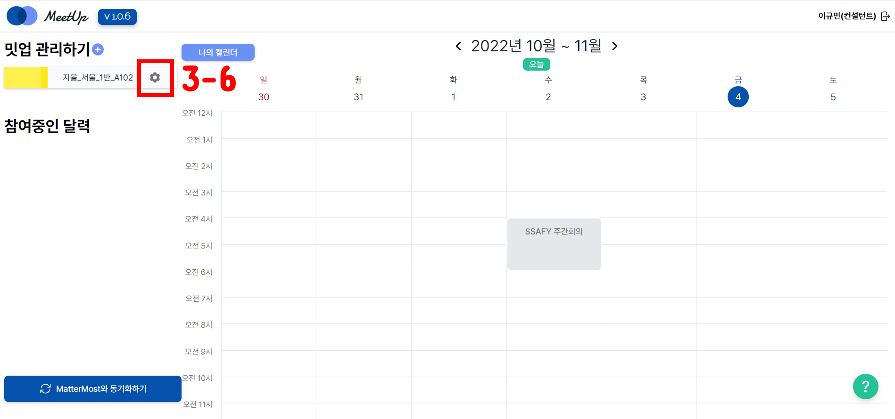The height and width of the screenshot is (419, 895).
Task: Select the yellow color swatch of the meetup
Action: click(x=26, y=78)
